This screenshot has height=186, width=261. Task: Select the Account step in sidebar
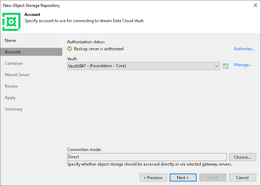point(31,52)
